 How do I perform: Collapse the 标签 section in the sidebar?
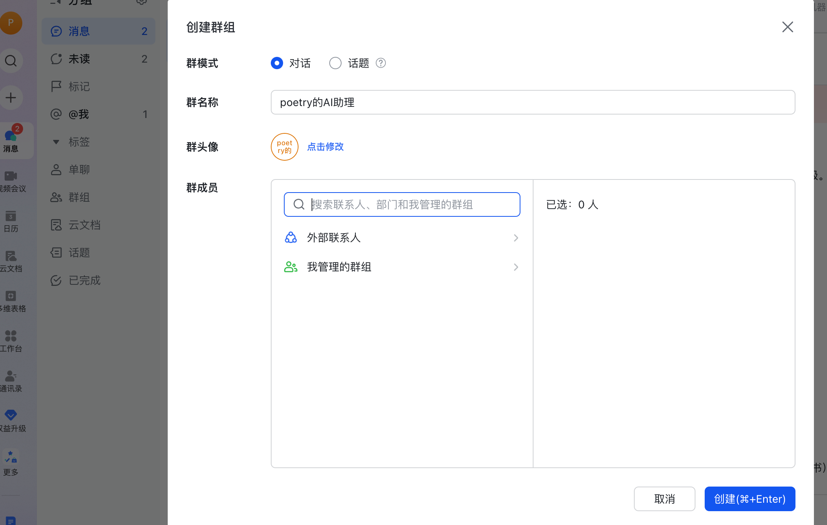click(56, 142)
